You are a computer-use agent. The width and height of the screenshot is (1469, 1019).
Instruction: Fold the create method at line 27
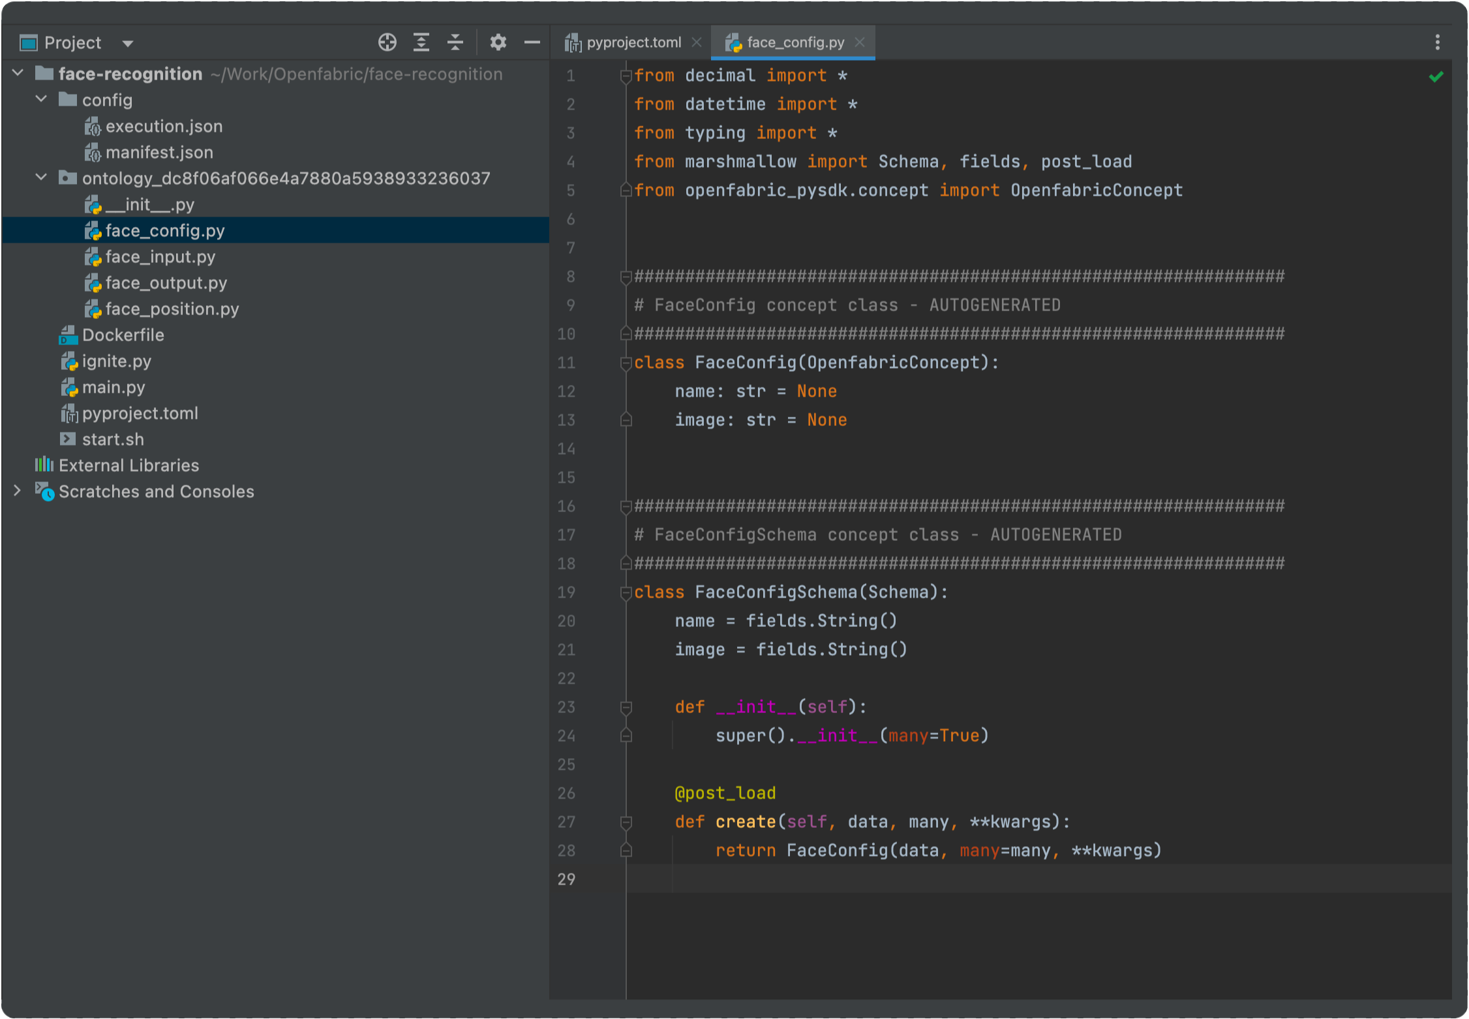pos(626,822)
